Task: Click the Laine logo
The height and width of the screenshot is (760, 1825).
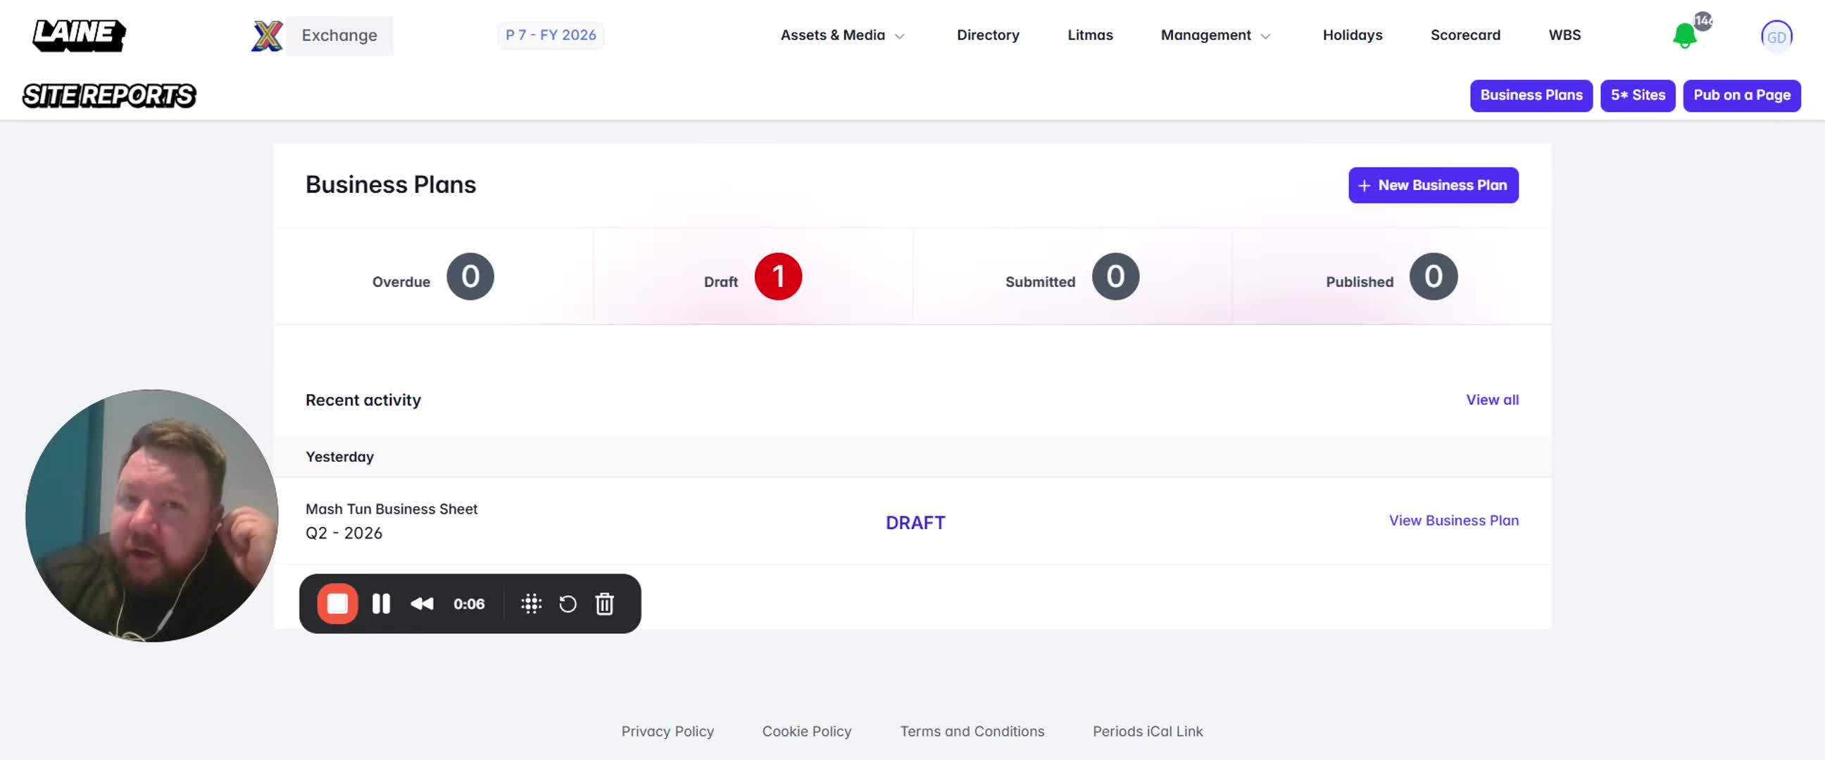Action: pos(79,34)
